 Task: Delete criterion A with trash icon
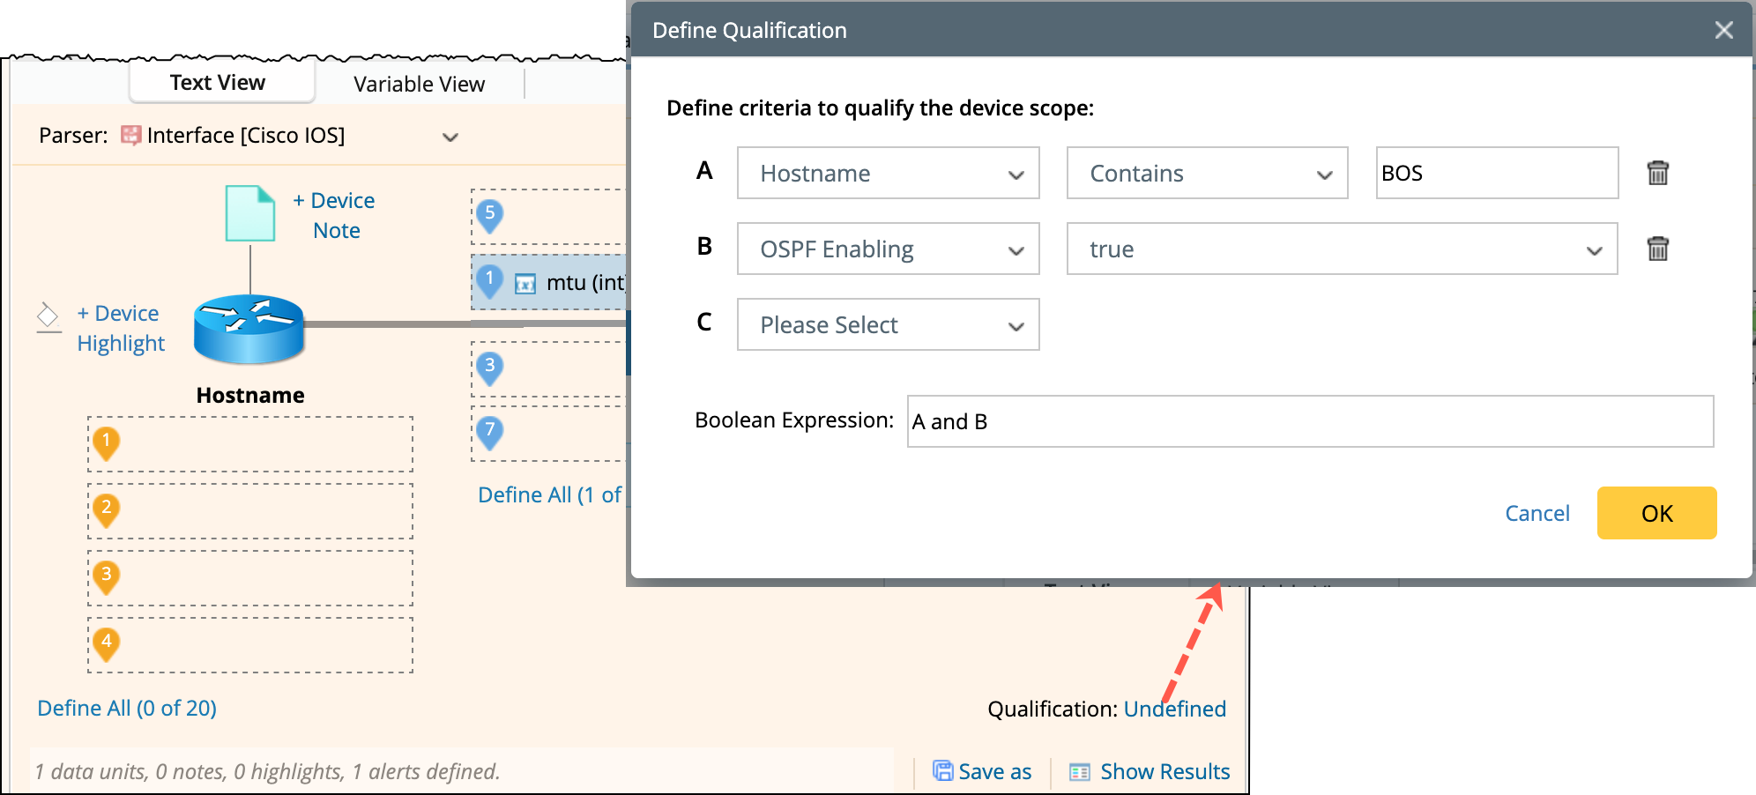(1657, 173)
